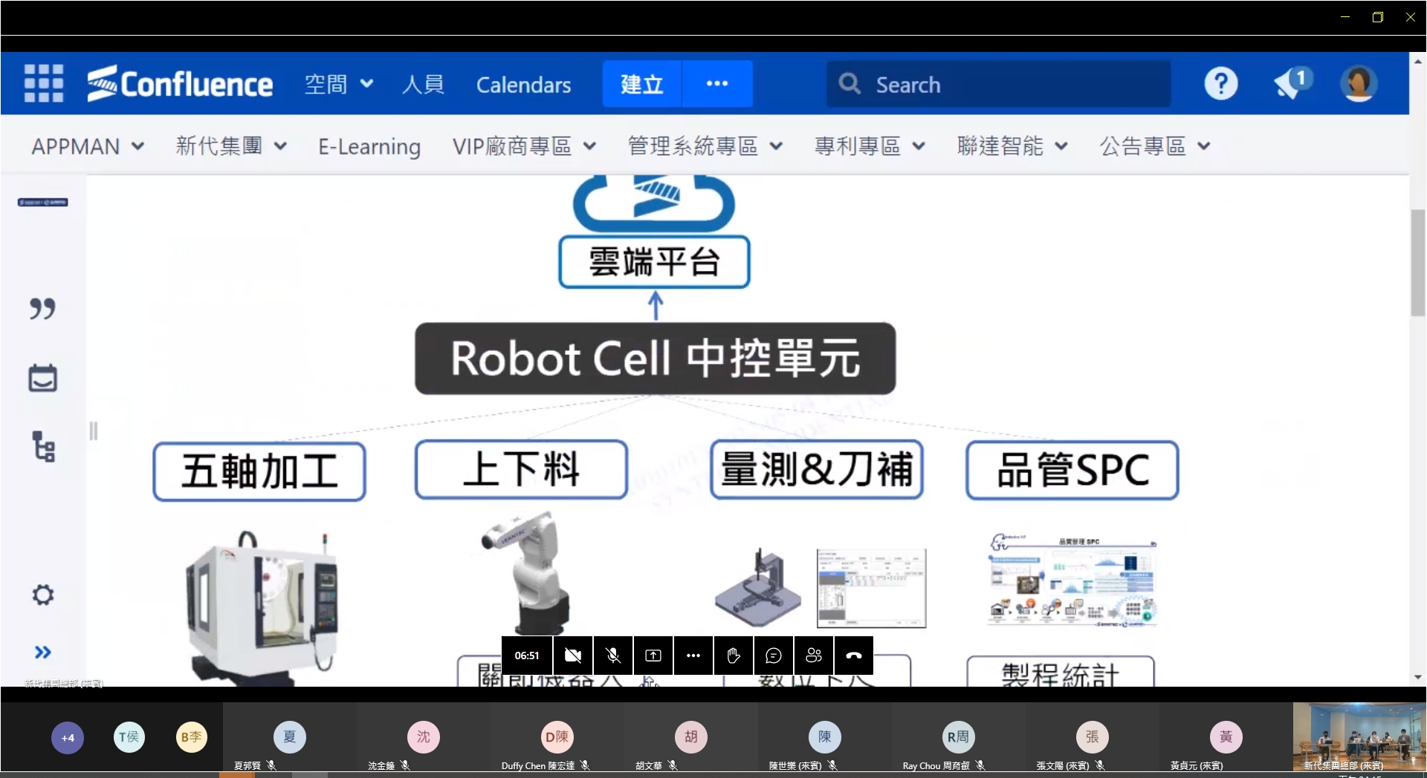Open the page tree icon in sidebar
Screen dimensions: 1427x778
[43, 447]
